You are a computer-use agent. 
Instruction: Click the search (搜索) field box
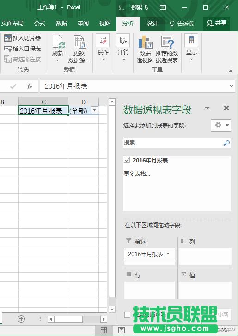[x=177, y=143]
